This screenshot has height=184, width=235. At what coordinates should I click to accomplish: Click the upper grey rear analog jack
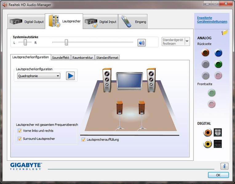pyautogui.click(x=205, y=64)
